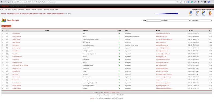This screenshot has height=102, width=214.
Task: Go back with browser back arrow
Action: [2, 2]
